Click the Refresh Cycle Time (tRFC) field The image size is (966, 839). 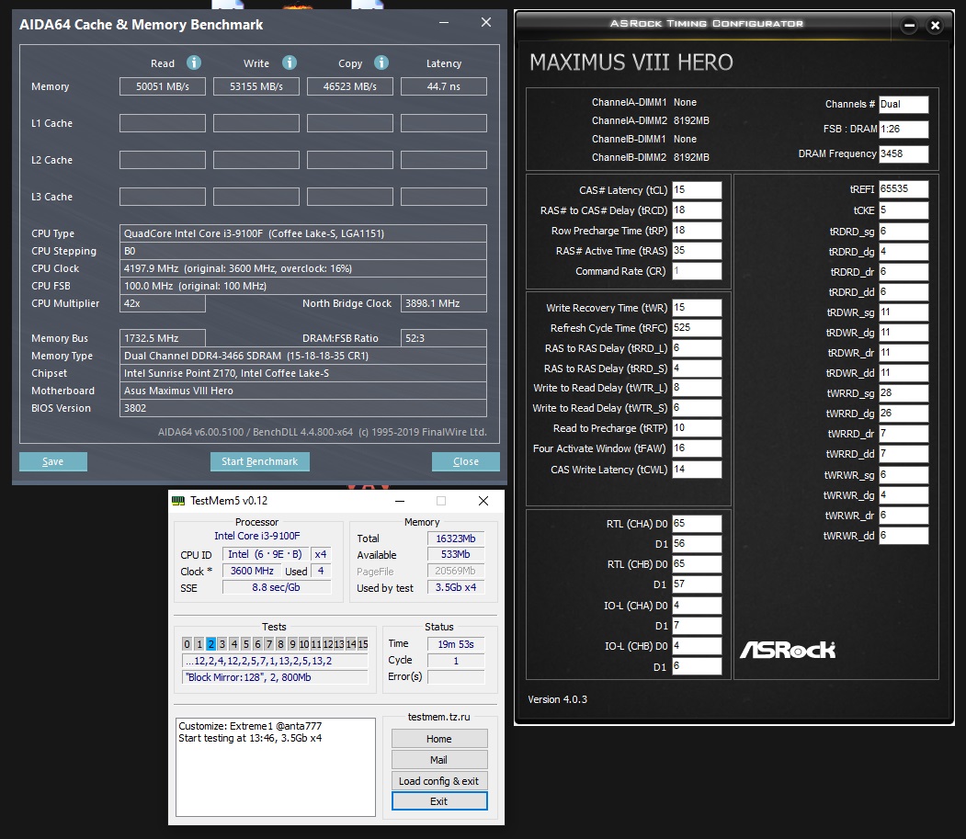coord(697,328)
